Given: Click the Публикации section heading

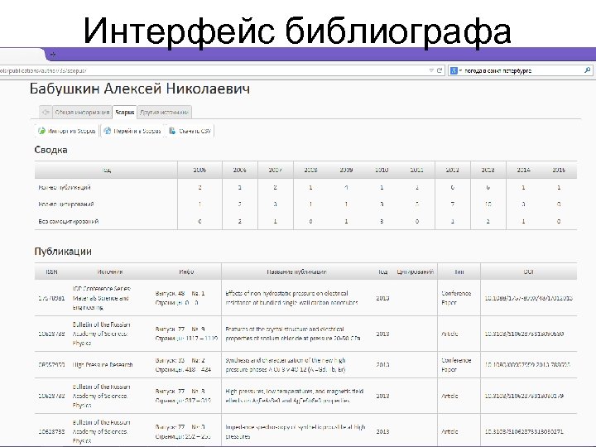Looking at the screenshot, I should point(63,252).
